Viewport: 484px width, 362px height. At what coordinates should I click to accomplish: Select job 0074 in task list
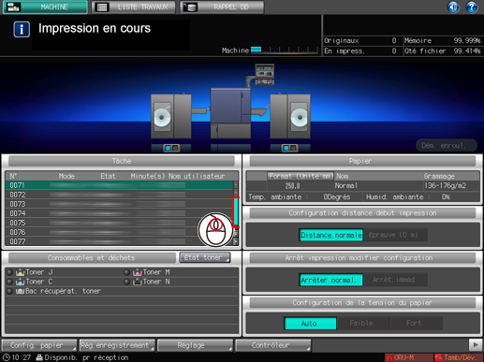coord(119,213)
